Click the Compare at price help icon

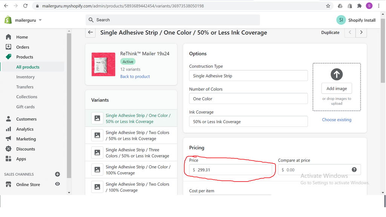click(x=354, y=170)
